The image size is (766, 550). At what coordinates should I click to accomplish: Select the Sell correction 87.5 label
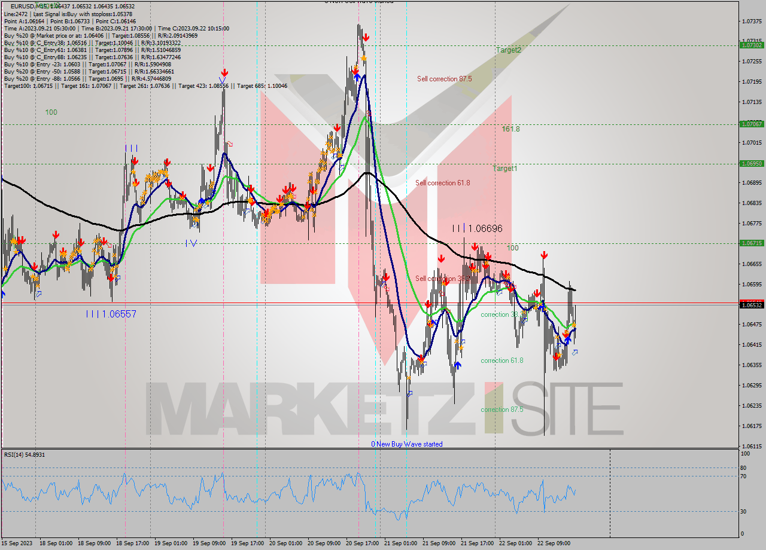coord(444,79)
